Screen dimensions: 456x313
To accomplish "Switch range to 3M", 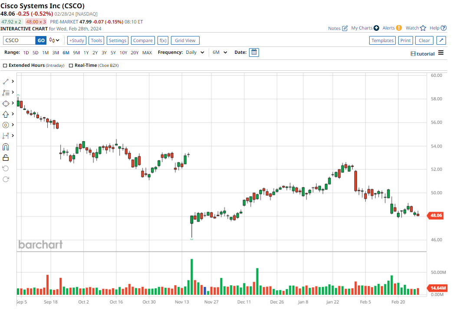I will (56, 53).
